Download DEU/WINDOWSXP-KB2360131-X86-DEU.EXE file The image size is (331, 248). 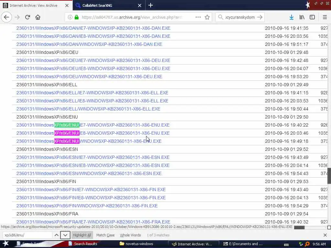click(x=89, y=77)
